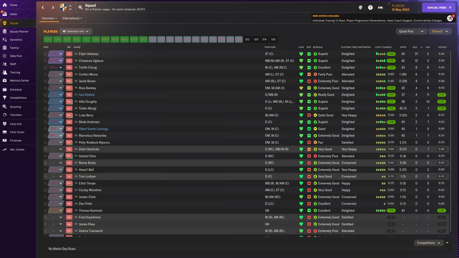Go back with the left arrow

click(x=43, y=8)
